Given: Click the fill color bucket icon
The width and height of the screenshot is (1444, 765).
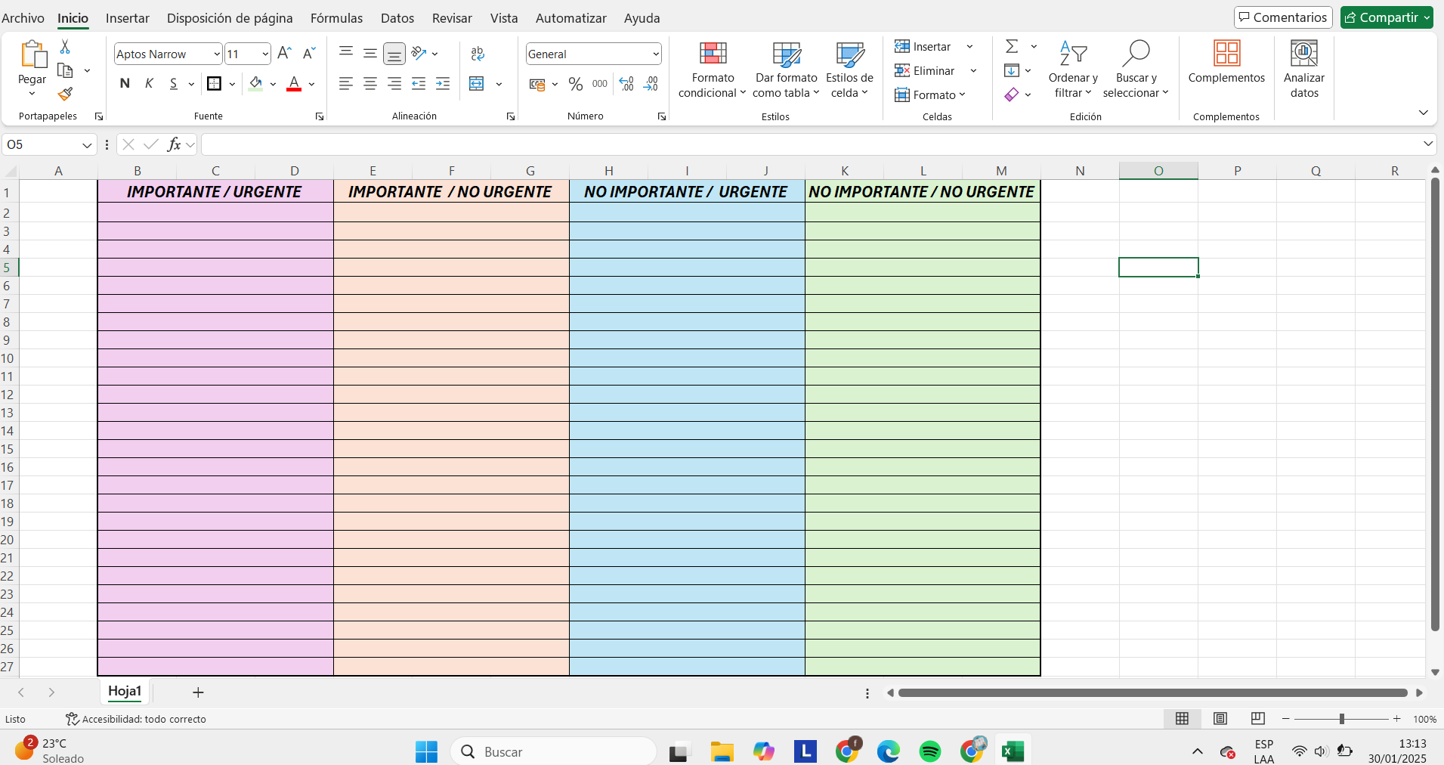Looking at the screenshot, I should (x=256, y=83).
